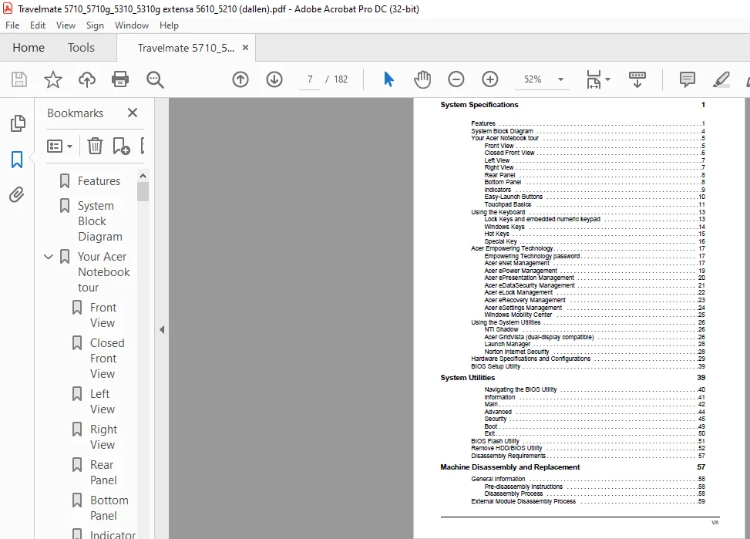Choose the Selection arrow tool
Viewport: 750px width, 539px height.
click(x=388, y=79)
